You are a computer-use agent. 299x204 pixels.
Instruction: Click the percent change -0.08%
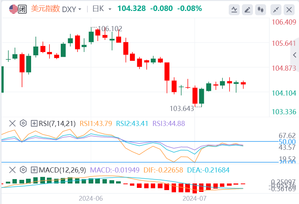(x=190, y=8)
